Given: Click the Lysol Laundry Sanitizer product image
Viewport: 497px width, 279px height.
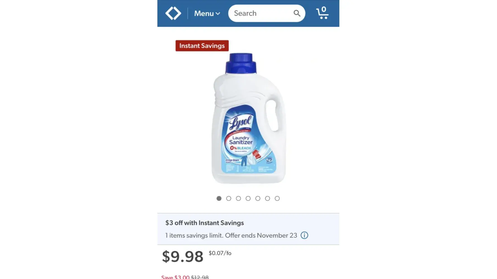Looking at the screenshot, I should [248, 119].
